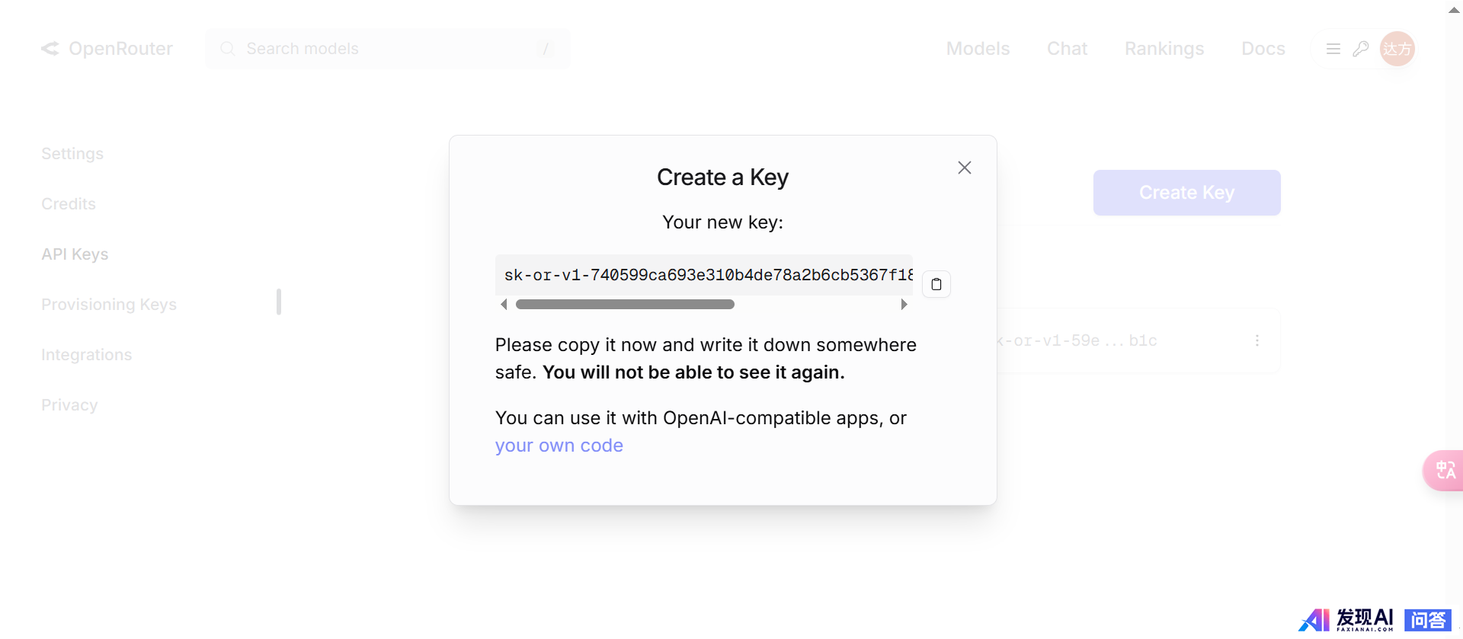Open Provisioning Keys in sidebar
1463x639 pixels.
[109, 305]
